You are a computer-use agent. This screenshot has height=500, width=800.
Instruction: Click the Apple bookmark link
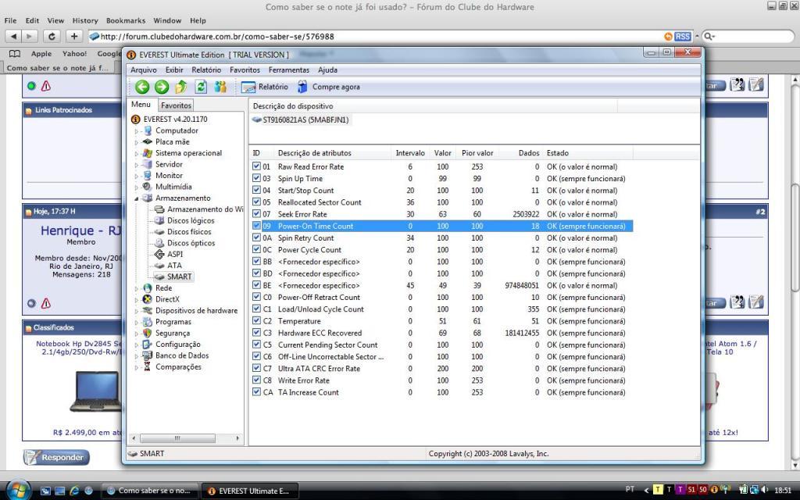tap(41, 54)
